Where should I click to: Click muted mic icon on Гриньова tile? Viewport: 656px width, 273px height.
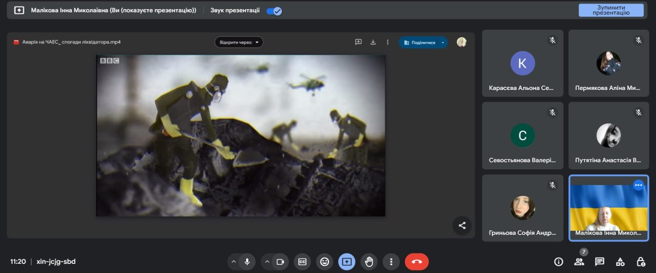(552, 185)
